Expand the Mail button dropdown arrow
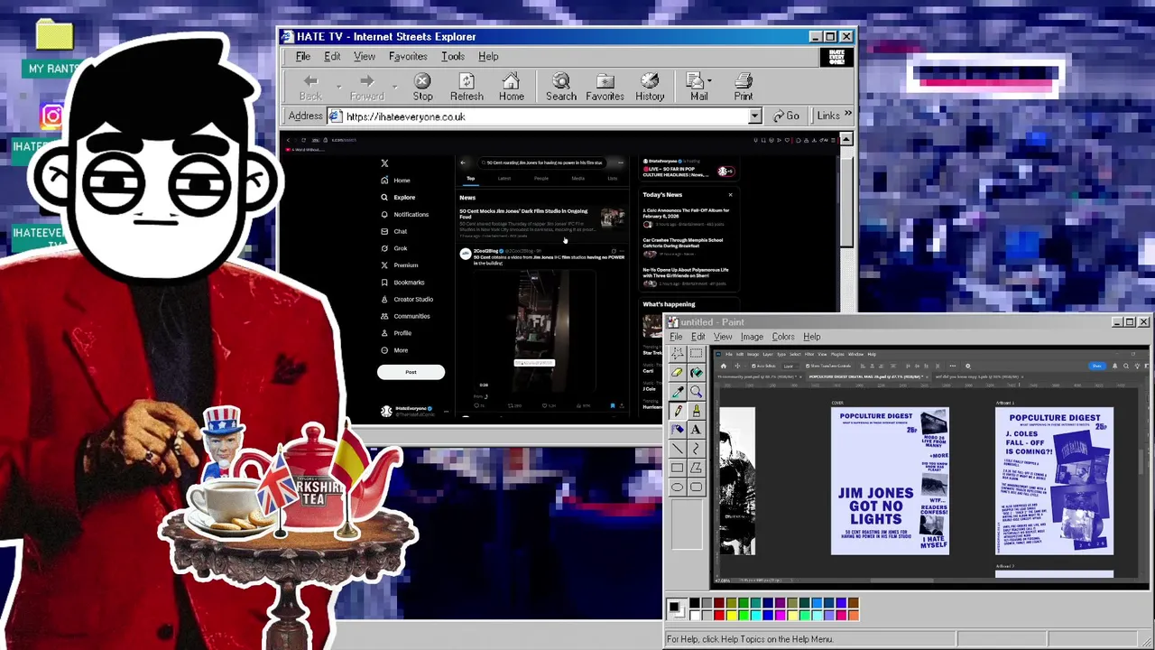The height and width of the screenshot is (650, 1155). click(709, 81)
